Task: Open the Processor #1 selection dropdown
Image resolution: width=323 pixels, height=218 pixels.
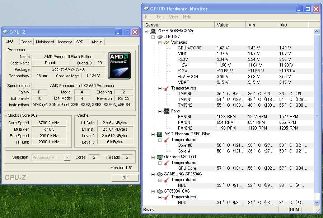Action: click(x=67, y=158)
